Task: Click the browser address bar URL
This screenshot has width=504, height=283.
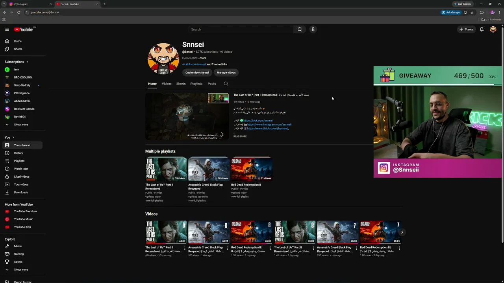Action: click(x=45, y=12)
